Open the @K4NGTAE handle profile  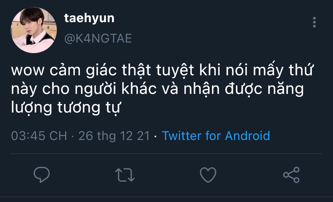click(98, 38)
